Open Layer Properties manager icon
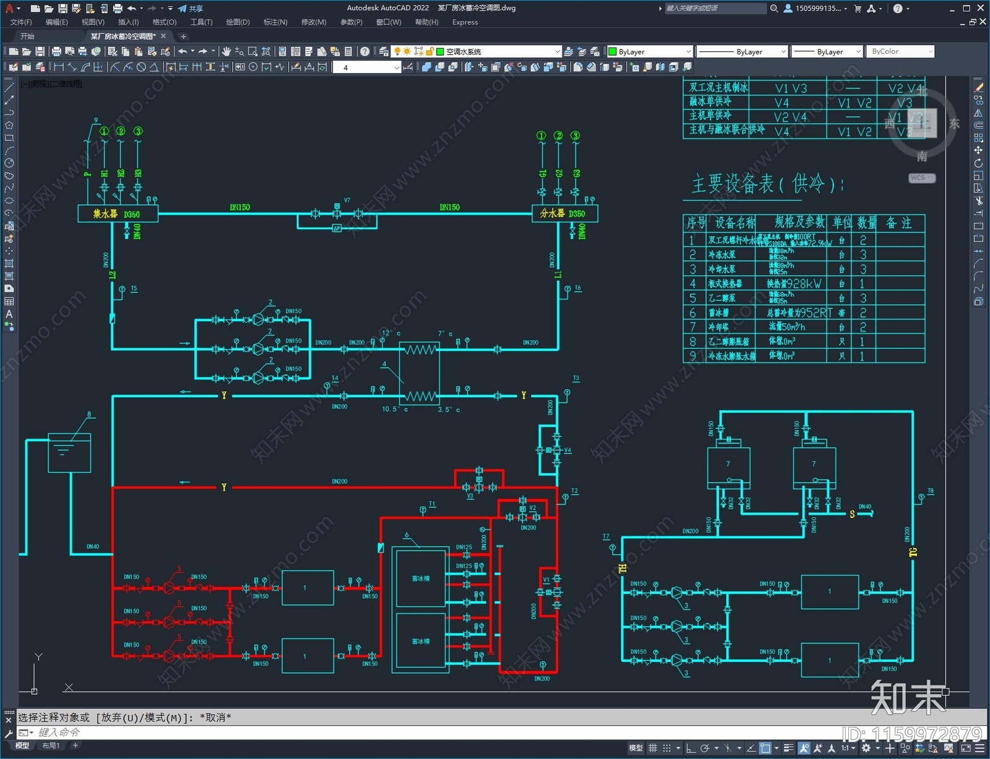 point(384,51)
